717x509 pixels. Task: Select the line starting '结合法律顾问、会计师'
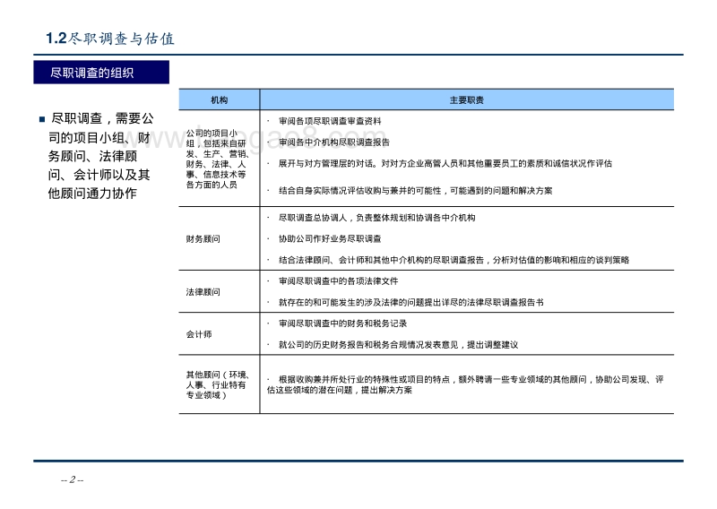[454, 260]
